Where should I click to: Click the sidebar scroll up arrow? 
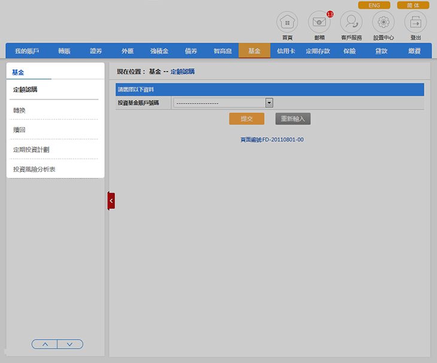45,344
